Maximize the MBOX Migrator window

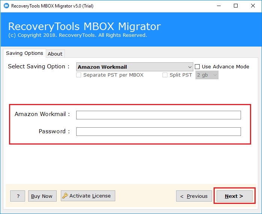(236, 6)
